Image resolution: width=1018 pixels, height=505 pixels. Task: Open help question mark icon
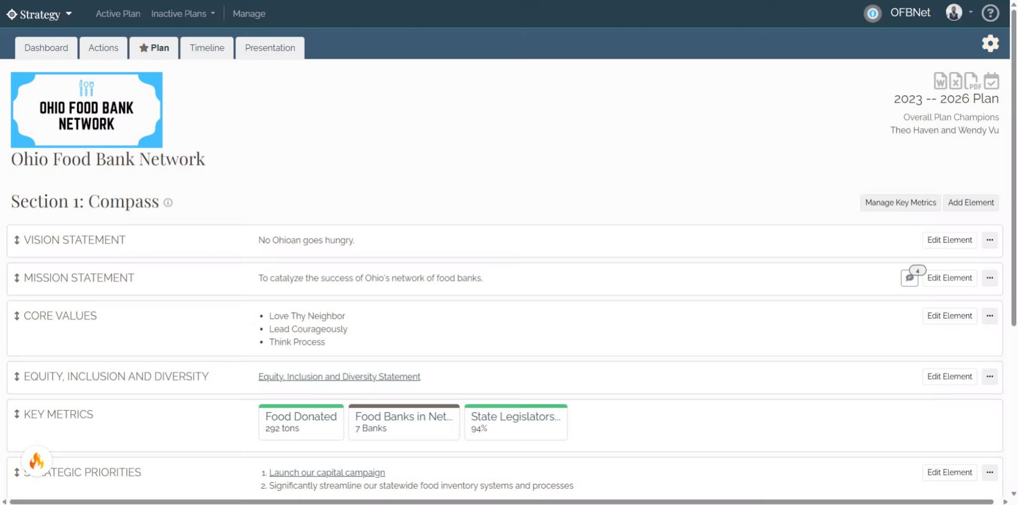point(990,13)
